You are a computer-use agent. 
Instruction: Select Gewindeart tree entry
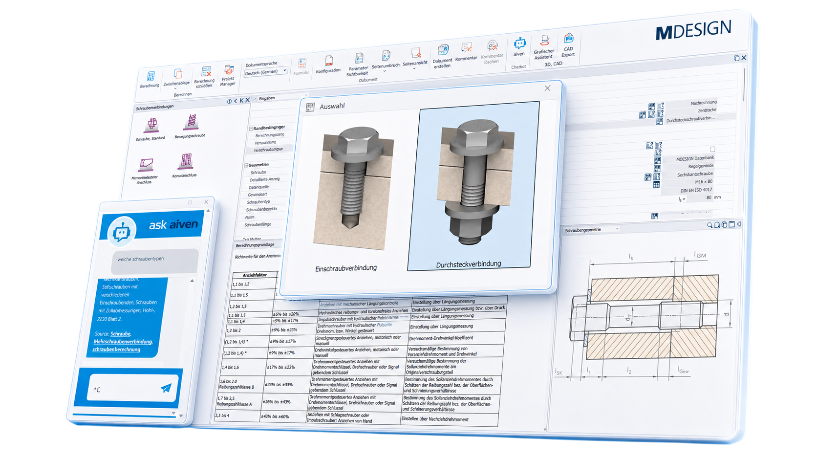pos(258,194)
